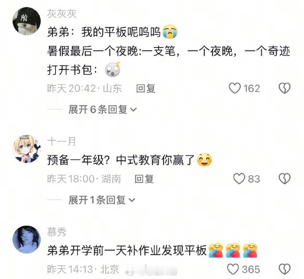Image resolution: width=304 pixels, height=279 pixels.
Task: Like 慕秀's comment with 365 likes
Action: coord(233,269)
